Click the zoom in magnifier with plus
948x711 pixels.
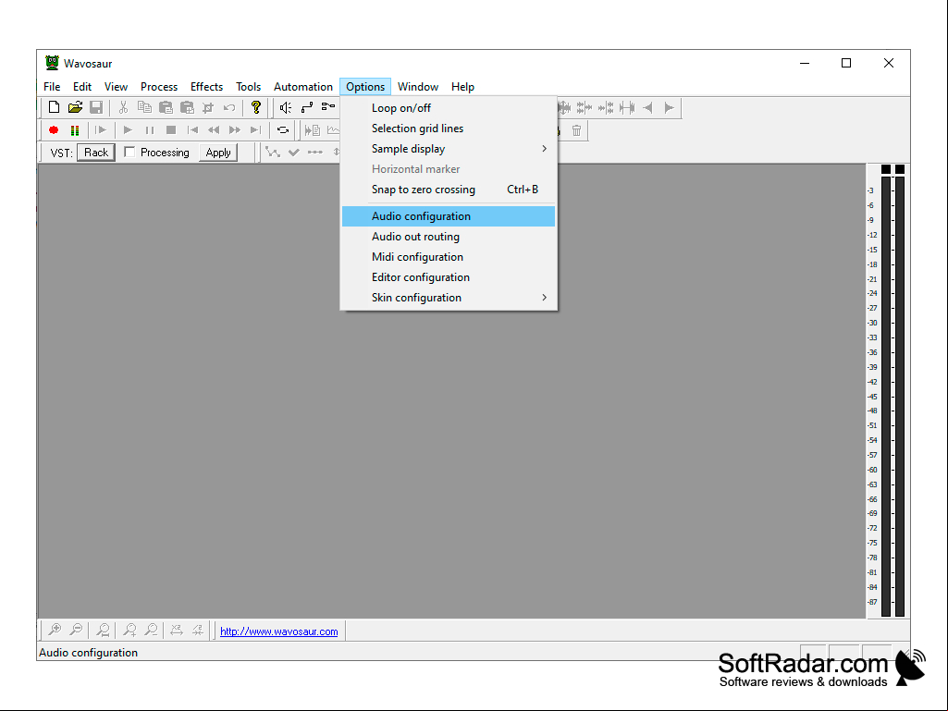(x=55, y=630)
